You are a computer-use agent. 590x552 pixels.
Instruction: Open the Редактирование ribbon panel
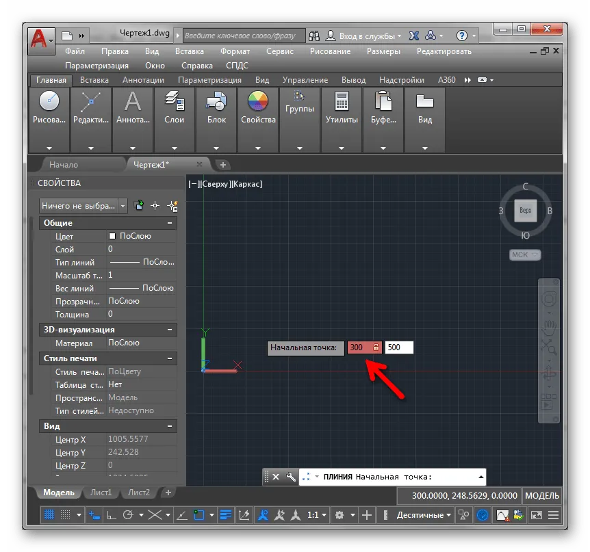click(91, 120)
